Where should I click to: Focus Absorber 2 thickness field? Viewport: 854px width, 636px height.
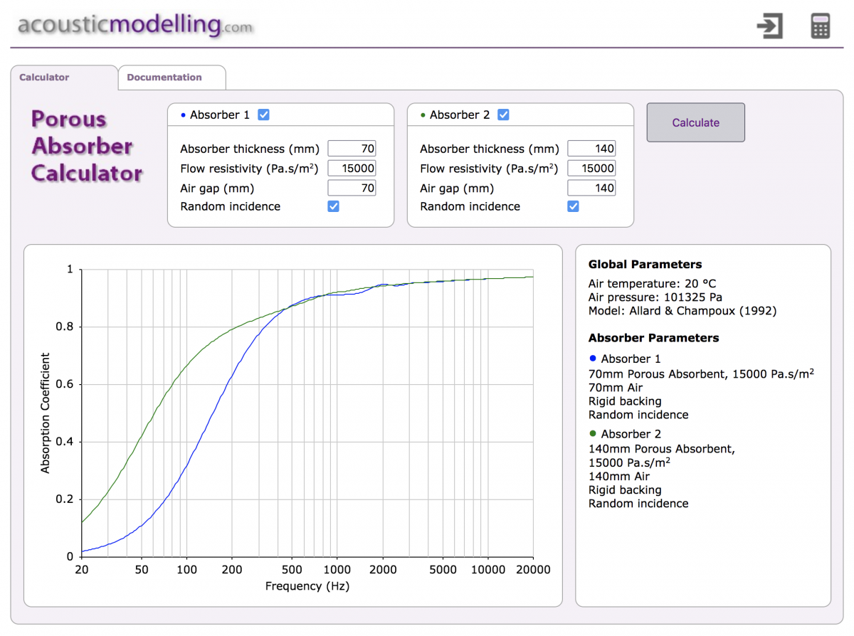tap(591, 149)
